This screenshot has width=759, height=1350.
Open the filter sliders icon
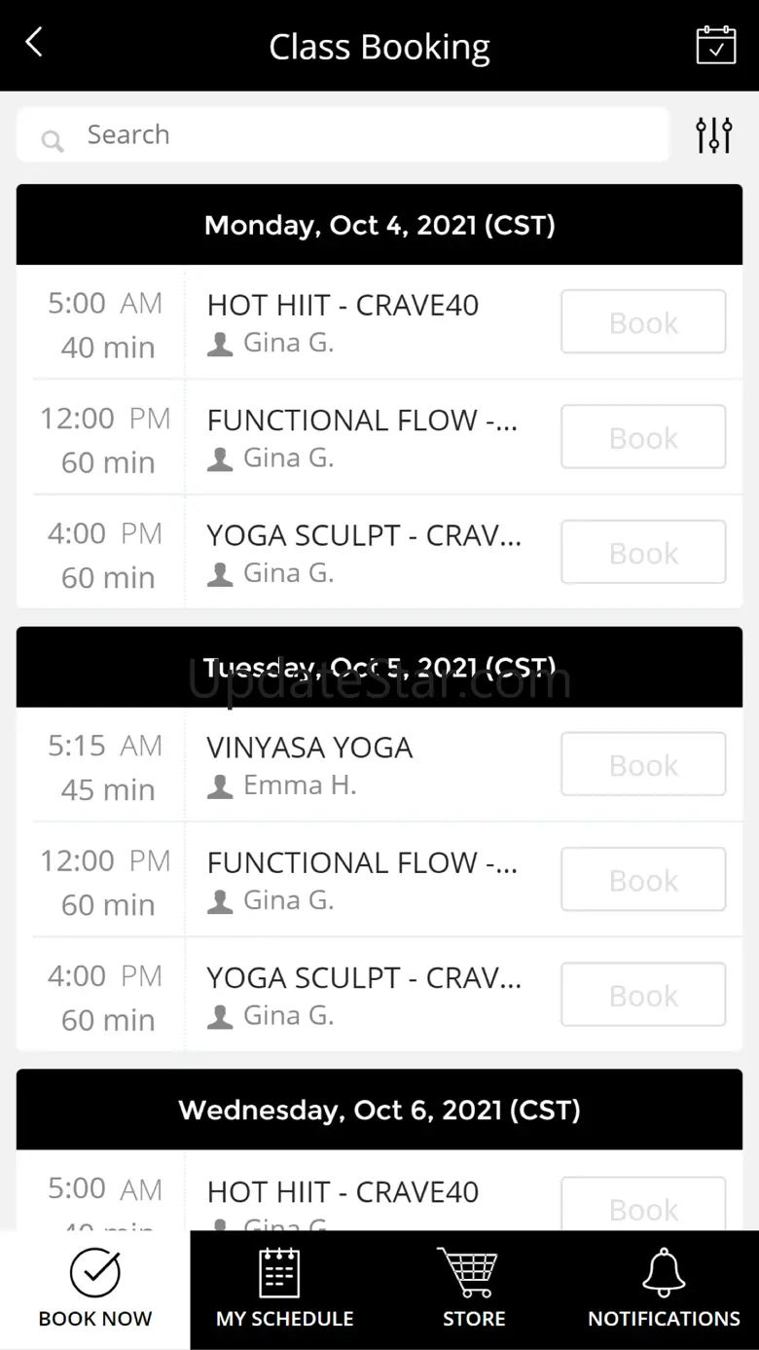pyautogui.click(x=713, y=135)
